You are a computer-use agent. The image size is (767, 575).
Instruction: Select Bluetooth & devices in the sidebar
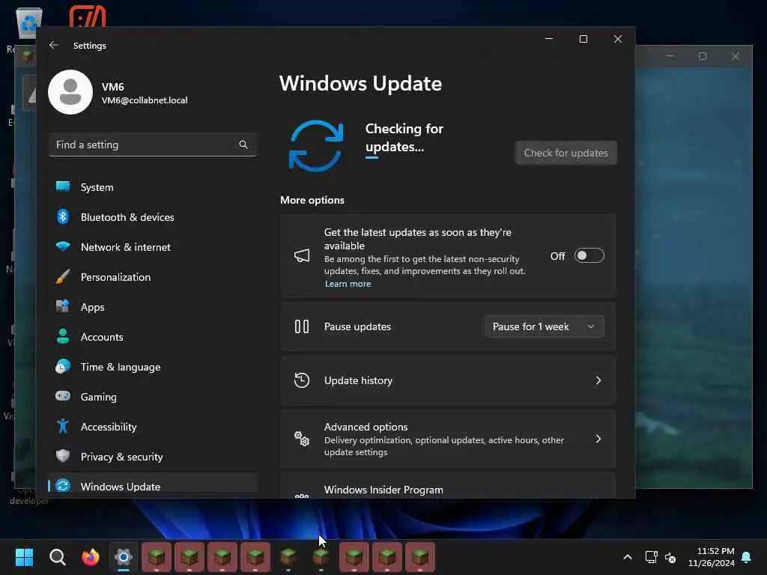click(x=152, y=216)
